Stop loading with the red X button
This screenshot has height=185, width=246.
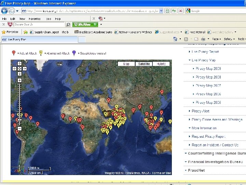tap(181, 11)
